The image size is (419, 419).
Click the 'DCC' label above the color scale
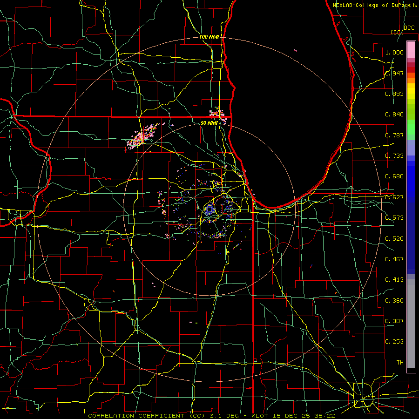(409, 28)
